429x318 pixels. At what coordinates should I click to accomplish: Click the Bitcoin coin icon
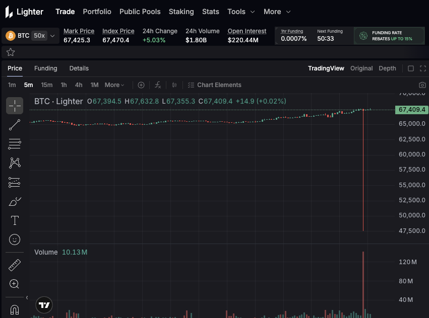point(11,36)
